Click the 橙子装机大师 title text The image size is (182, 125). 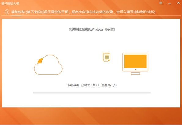point(10,4)
